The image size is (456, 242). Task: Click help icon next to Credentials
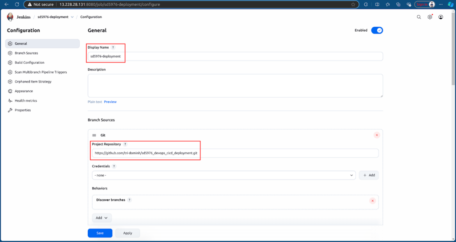[x=114, y=166]
